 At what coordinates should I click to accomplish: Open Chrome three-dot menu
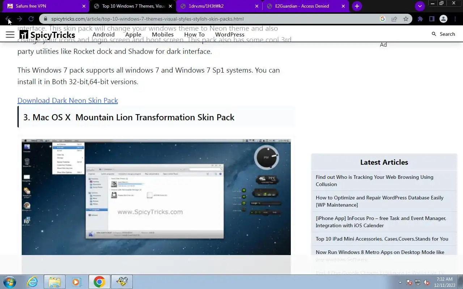coord(455,19)
